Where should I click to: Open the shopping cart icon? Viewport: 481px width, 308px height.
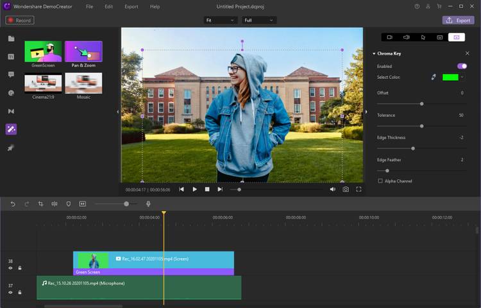pyautogui.click(x=439, y=6)
